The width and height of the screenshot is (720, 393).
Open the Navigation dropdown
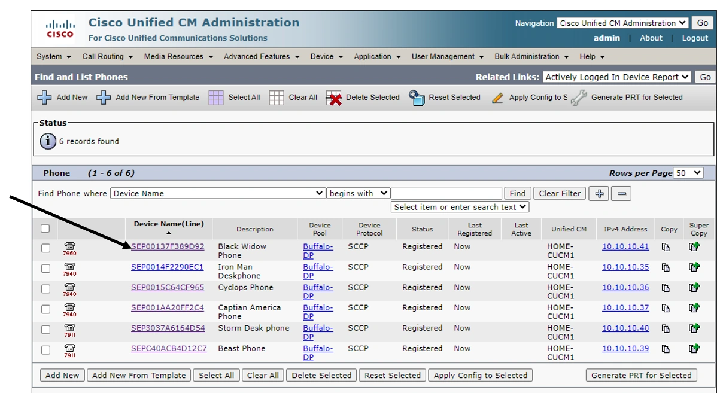(x=622, y=23)
